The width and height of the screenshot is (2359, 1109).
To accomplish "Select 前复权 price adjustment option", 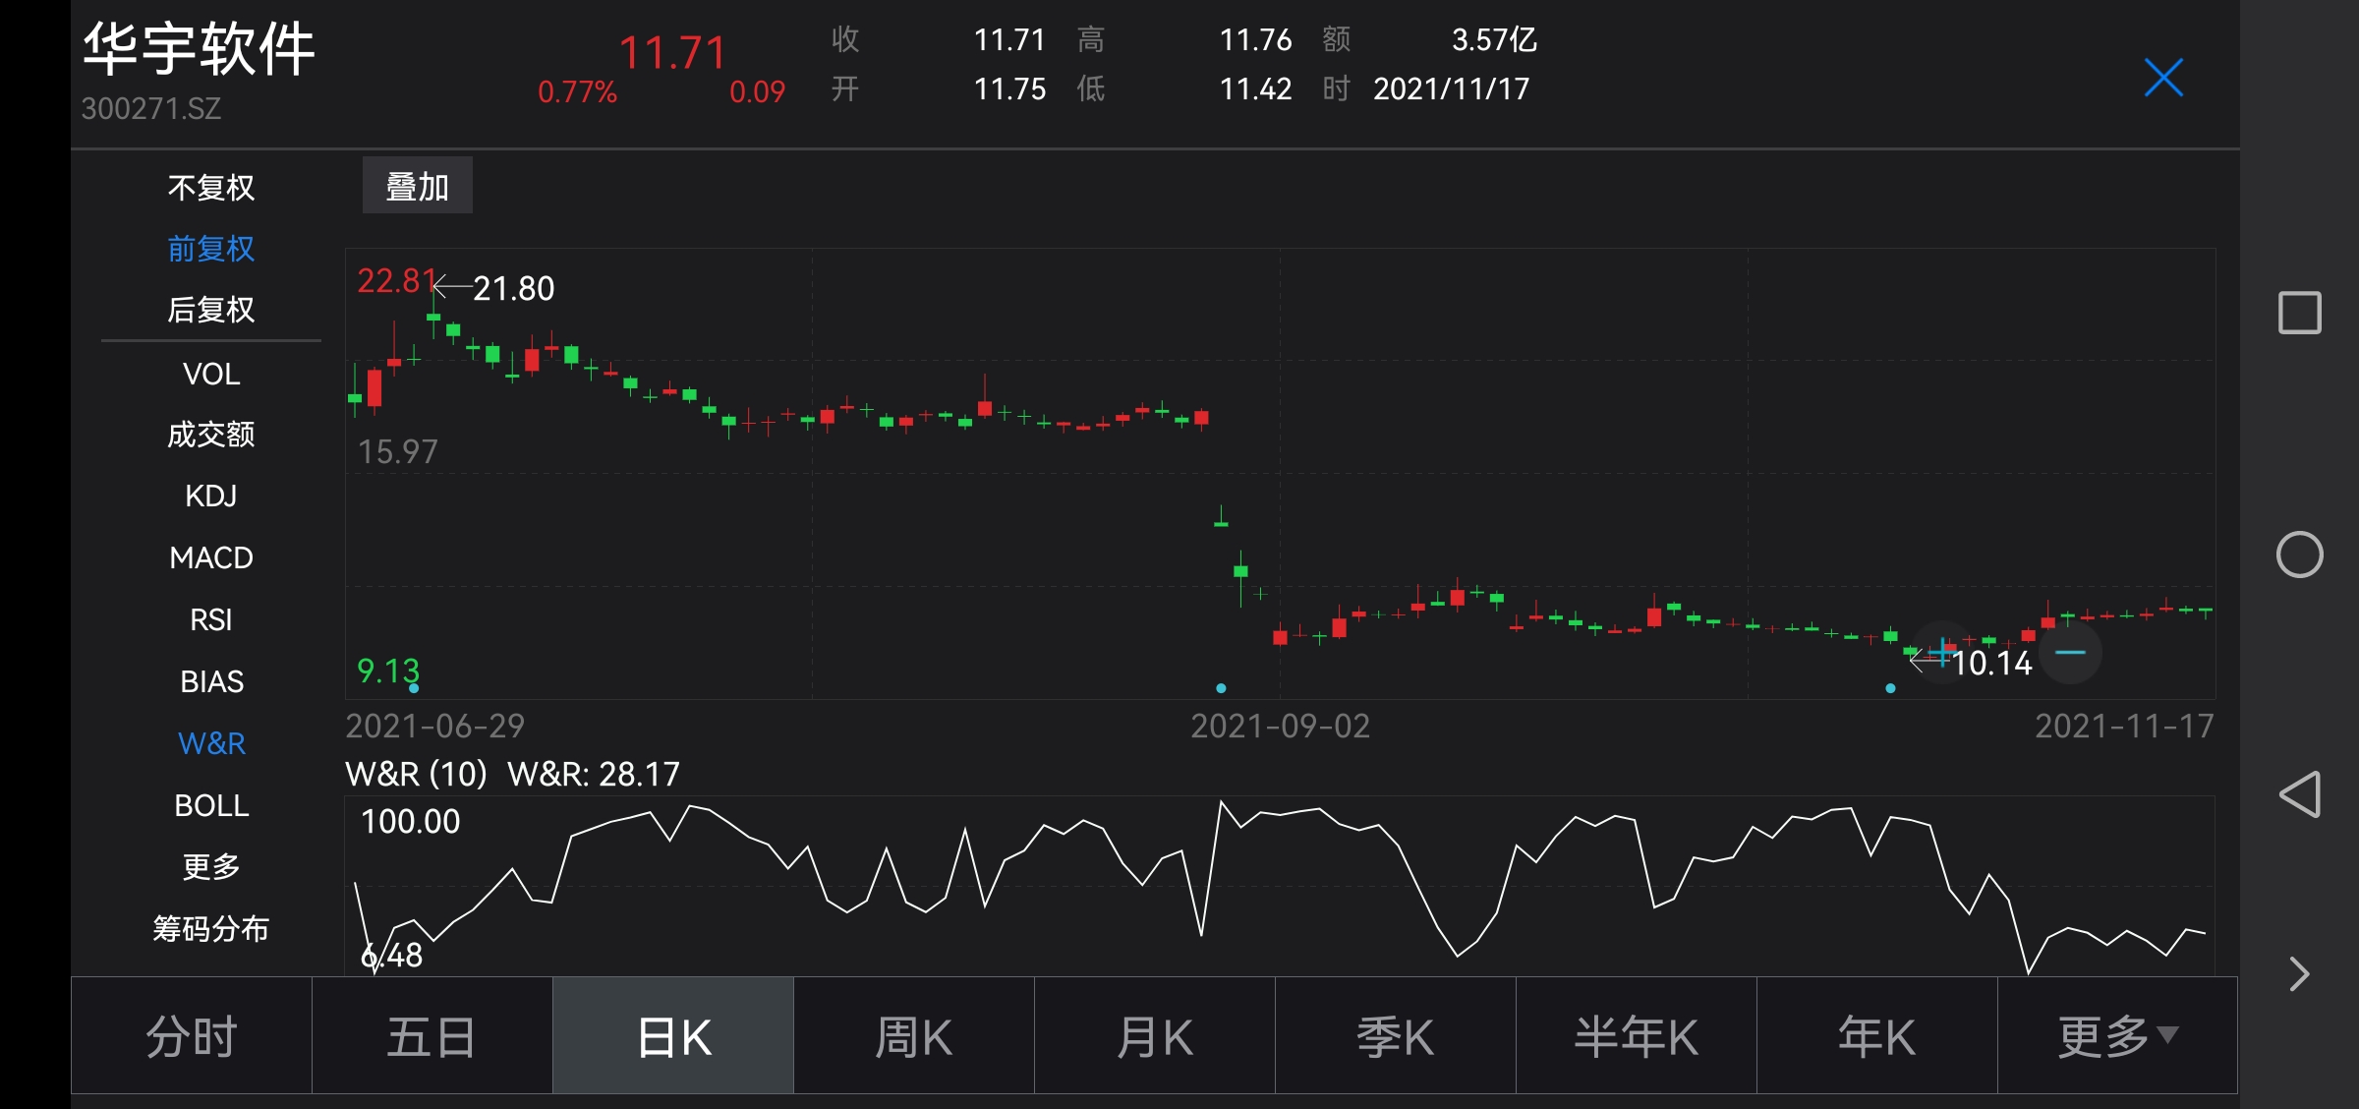I will 210,249.
